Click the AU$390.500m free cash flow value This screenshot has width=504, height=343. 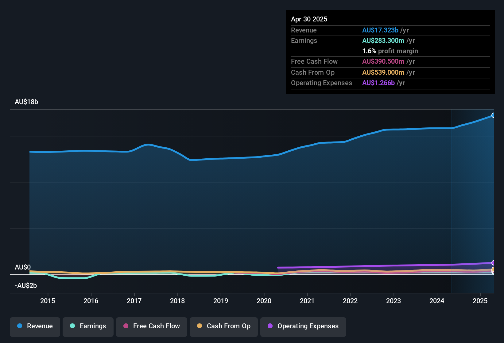click(383, 61)
